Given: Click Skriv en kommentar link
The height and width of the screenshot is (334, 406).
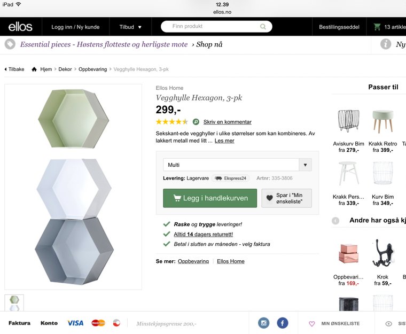Looking at the screenshot, I should click(227, 122).
